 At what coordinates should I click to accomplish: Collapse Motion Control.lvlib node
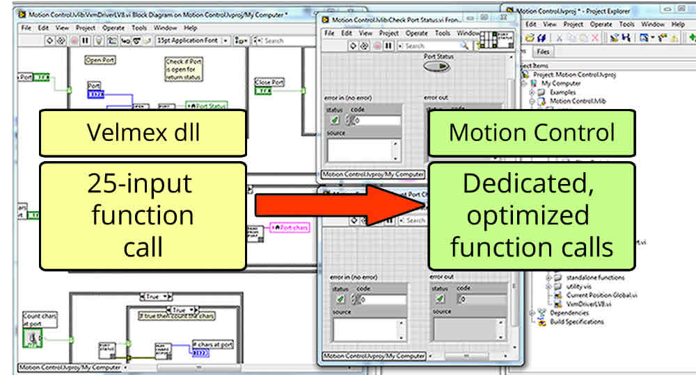click(532, 101)
